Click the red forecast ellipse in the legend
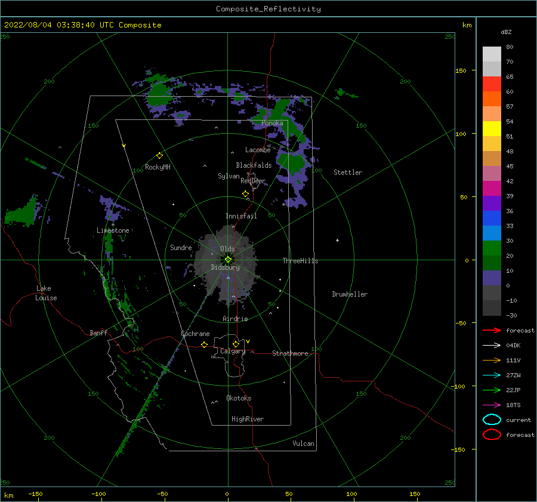 click(492, 435)
